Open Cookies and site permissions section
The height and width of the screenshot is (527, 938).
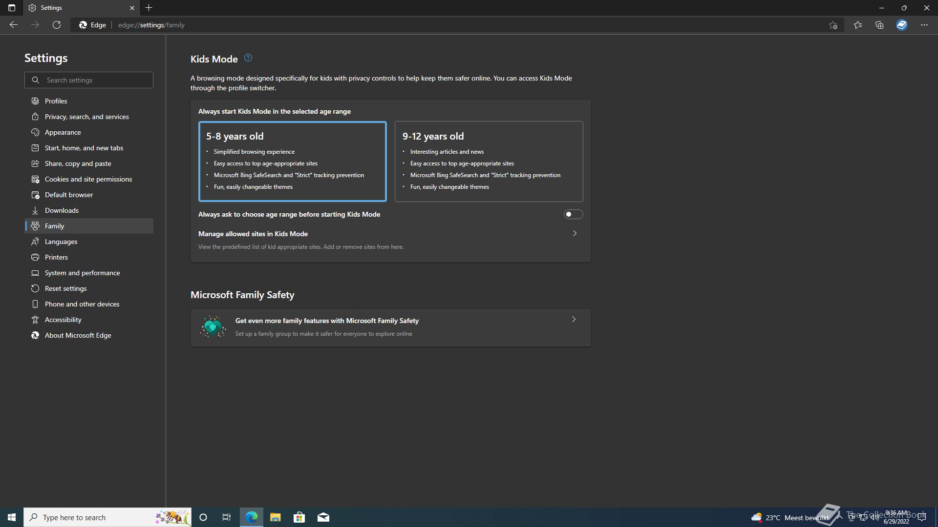pos(89,179)
